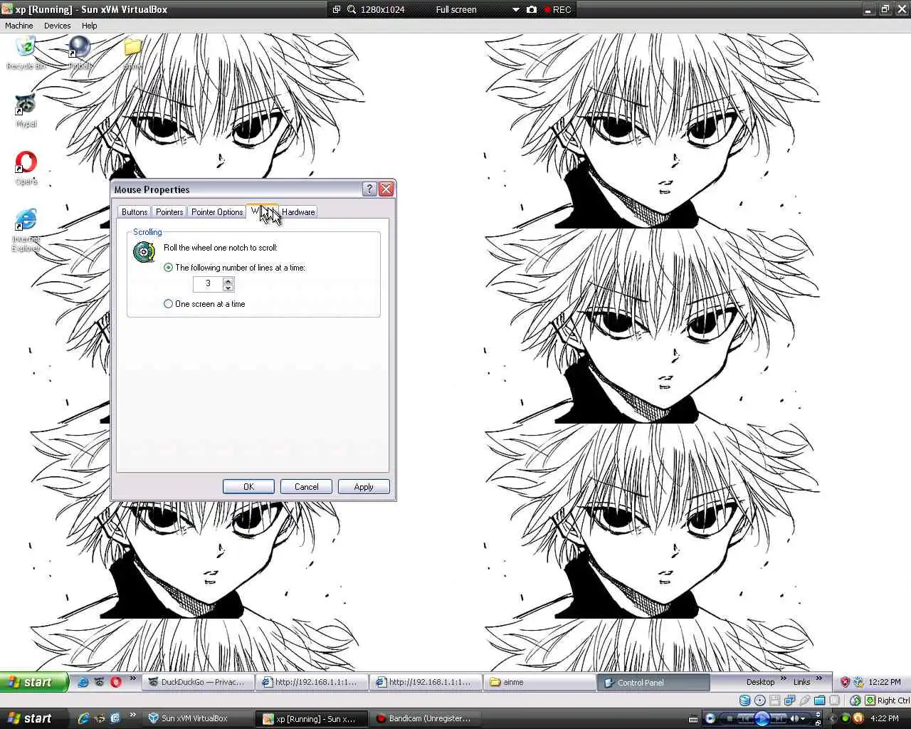Click Internet Explorer in host quick launch

click(83, 718)
